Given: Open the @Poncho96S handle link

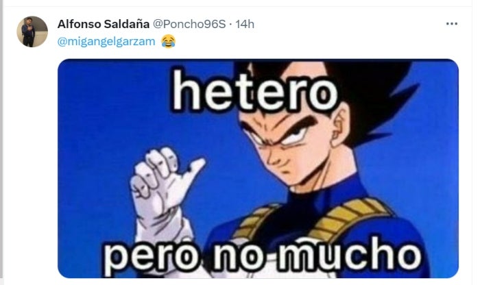Looking at the screenshot, I should click(x=189, y=24).
